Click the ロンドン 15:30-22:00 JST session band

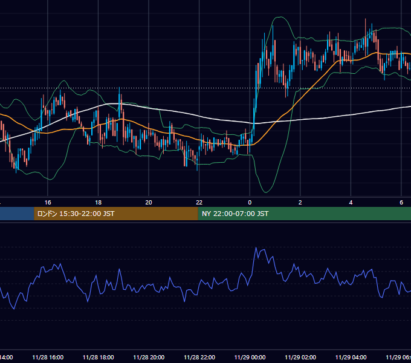click(116, 214)
